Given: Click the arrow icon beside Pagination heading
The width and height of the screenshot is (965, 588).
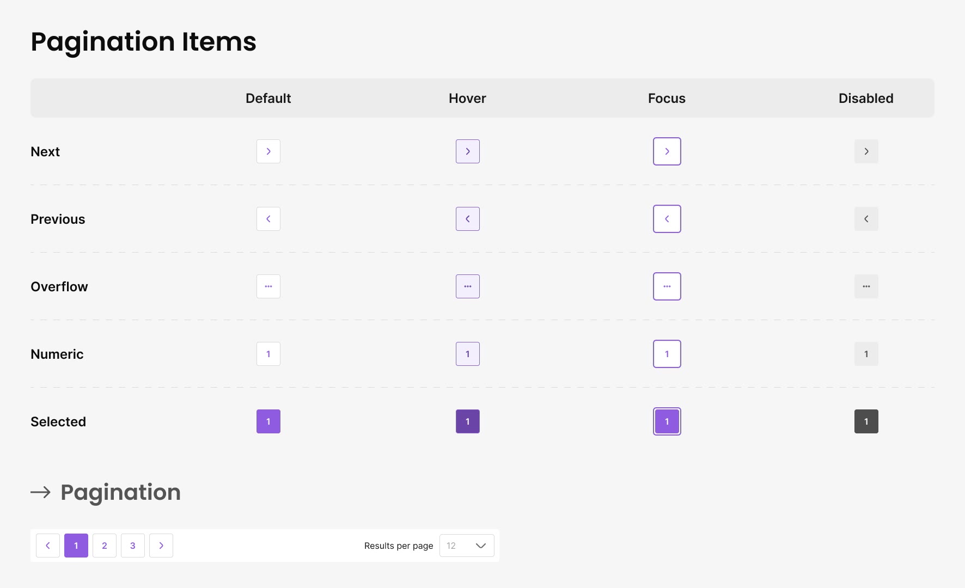Looking at the screenshot, I should pos(40,492).
